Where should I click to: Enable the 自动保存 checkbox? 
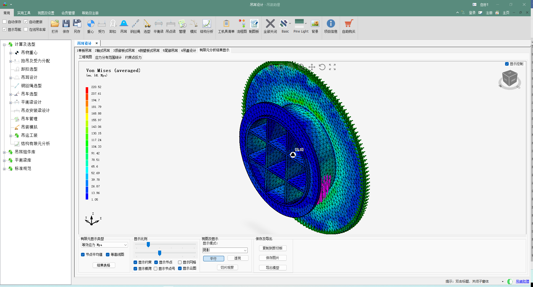[4, 22]
